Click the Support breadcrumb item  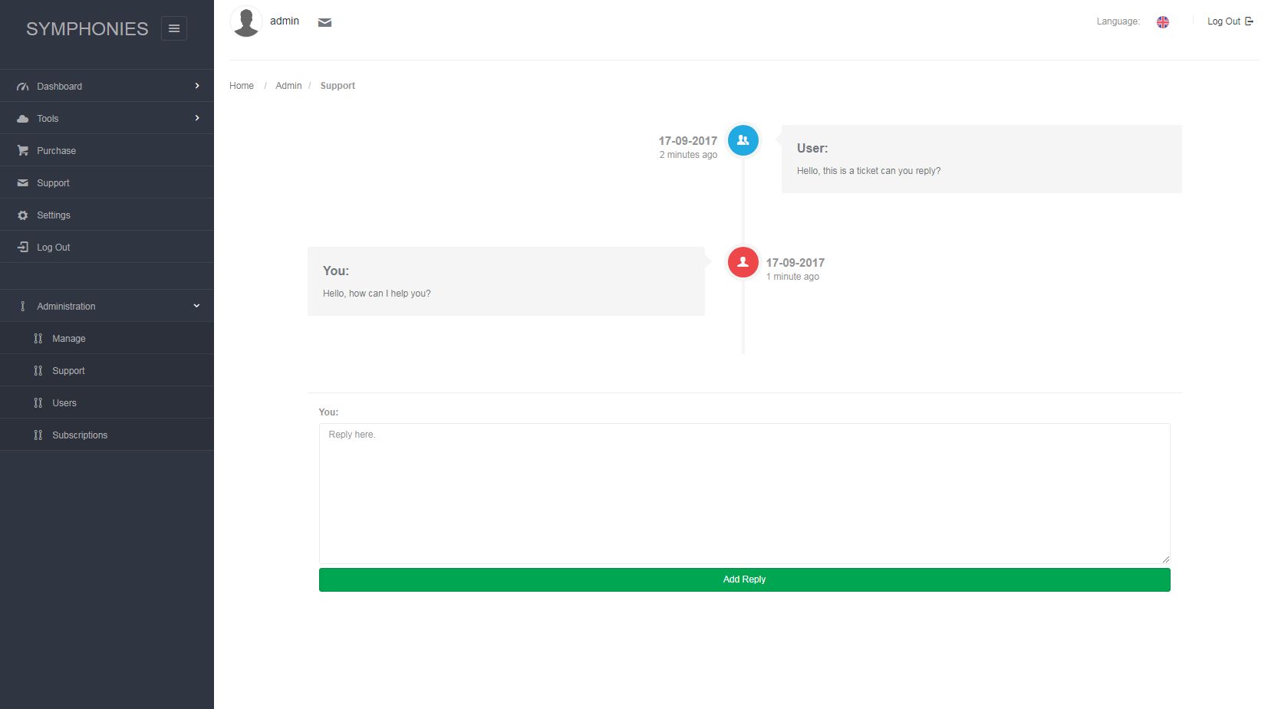point(338,86)
